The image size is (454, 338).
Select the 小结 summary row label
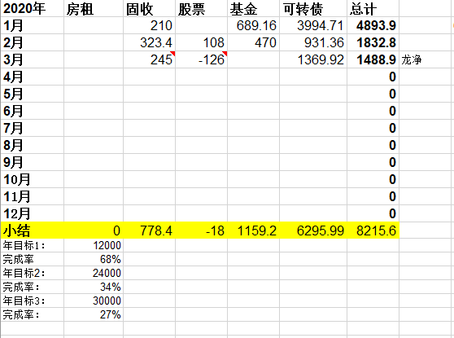33,230
